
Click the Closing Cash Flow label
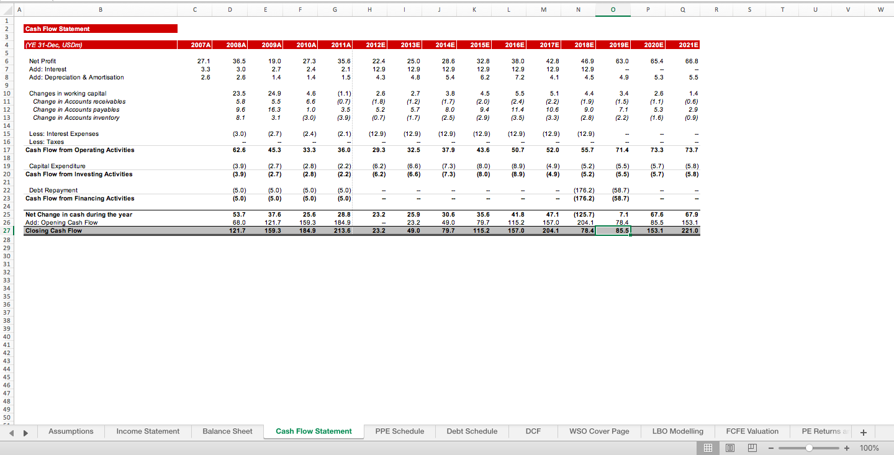tap(53, 231)
